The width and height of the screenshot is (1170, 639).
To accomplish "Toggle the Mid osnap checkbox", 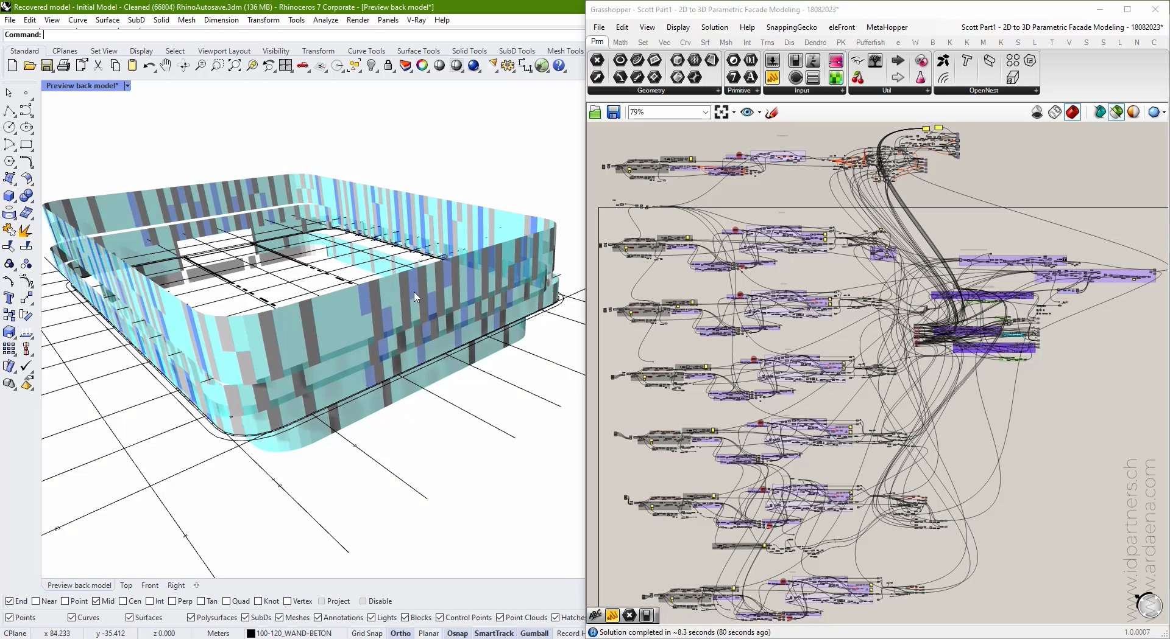I will pyautogui.click(x=96, y=601).
